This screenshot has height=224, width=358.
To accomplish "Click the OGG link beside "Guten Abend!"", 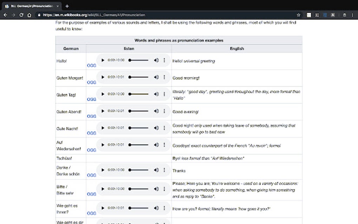I will [91, 116].
